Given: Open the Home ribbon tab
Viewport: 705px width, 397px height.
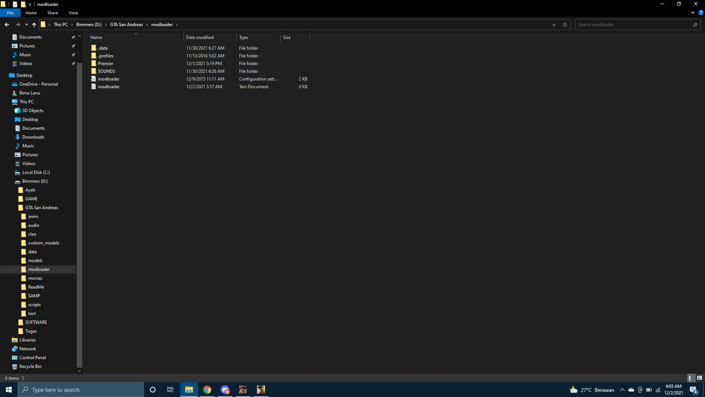Looking at the screenshot, I should click(31, 13).
